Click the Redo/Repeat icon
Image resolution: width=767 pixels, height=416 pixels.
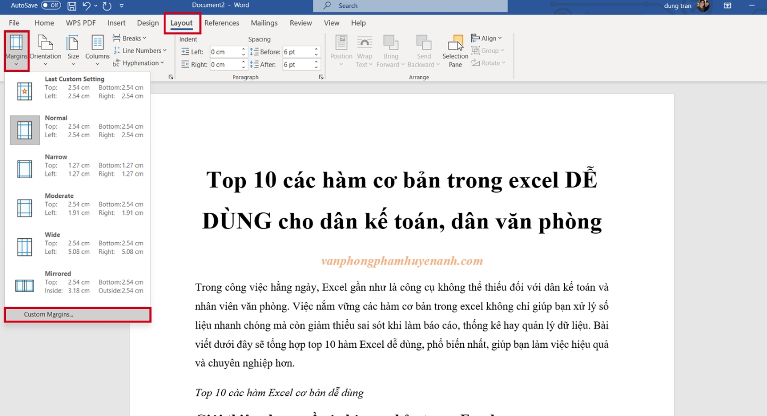[107, 6]
